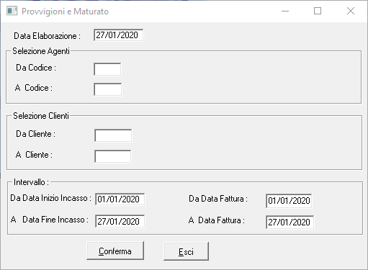Click the A Codice agent field
The width and height of the screenshot is (368, 270).
pos(108,89)
